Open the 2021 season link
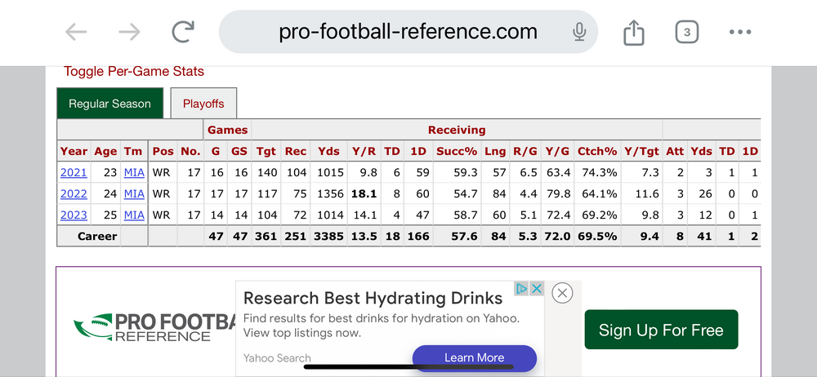Image resolution: width=817 pixels, height=377 pixels. [74, 172]
